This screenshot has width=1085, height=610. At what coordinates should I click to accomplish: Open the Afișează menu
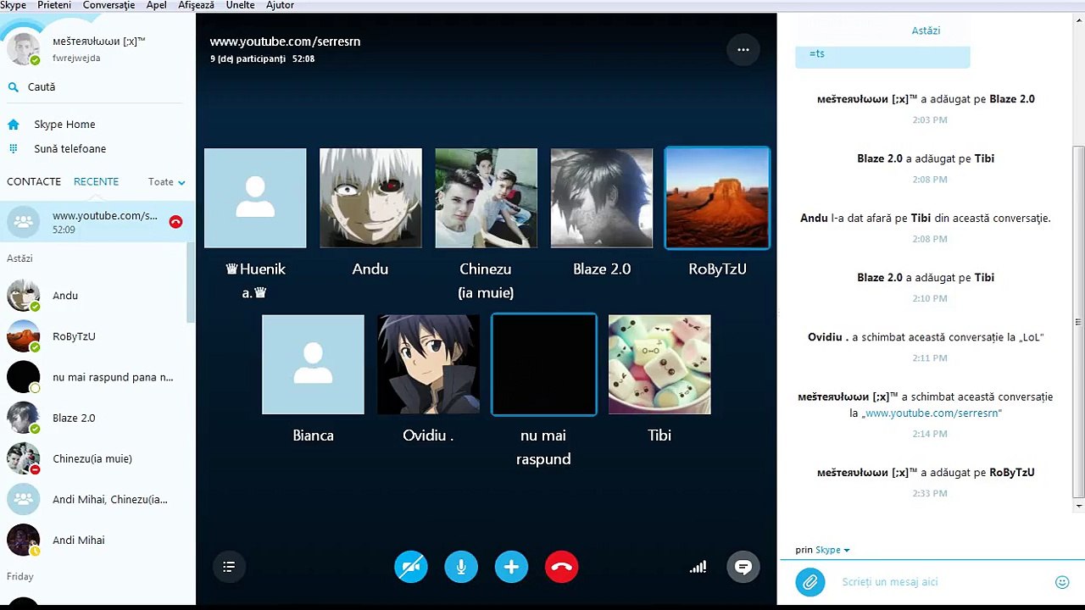pos(198,5)
